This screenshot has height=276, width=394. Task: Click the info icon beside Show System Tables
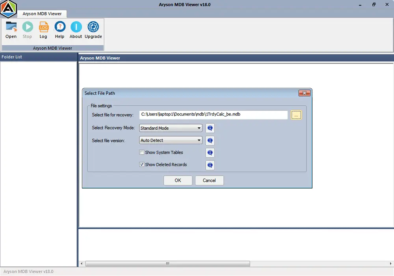click(210, 153)
